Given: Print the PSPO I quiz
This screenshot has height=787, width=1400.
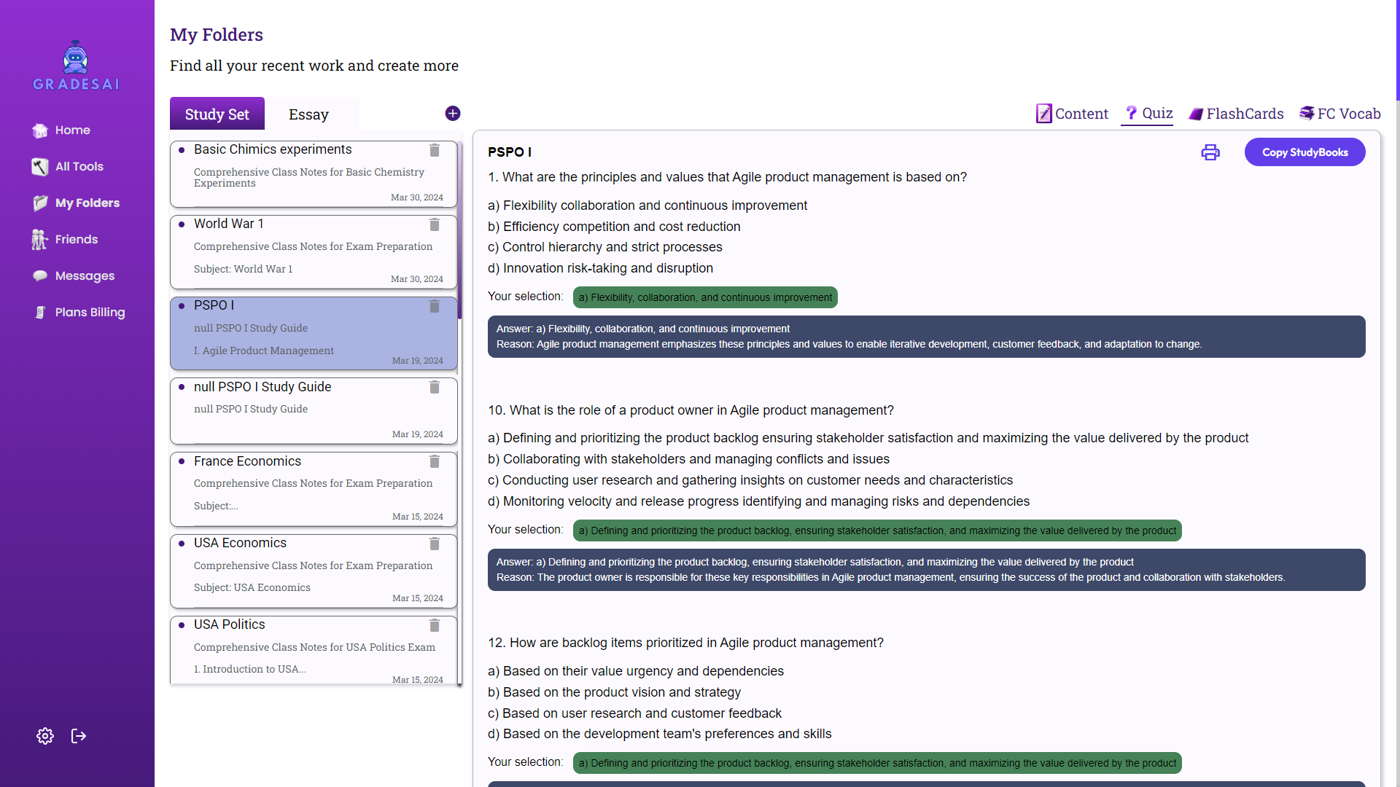Looking at the screenshot, I should [1210, 152].
